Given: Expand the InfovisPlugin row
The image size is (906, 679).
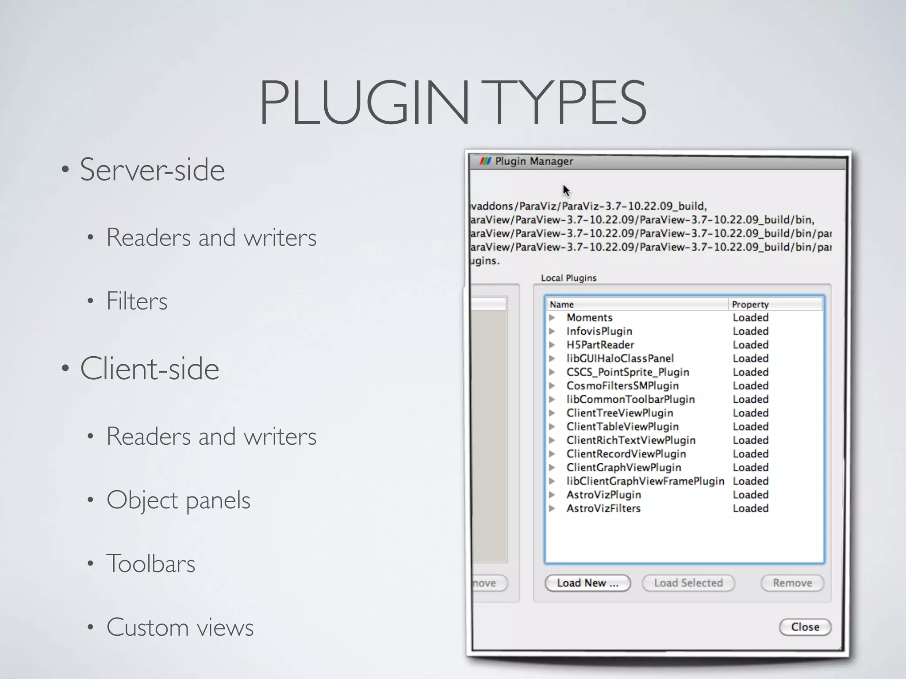Looking at the screenshot, I should tap(552, 331).
